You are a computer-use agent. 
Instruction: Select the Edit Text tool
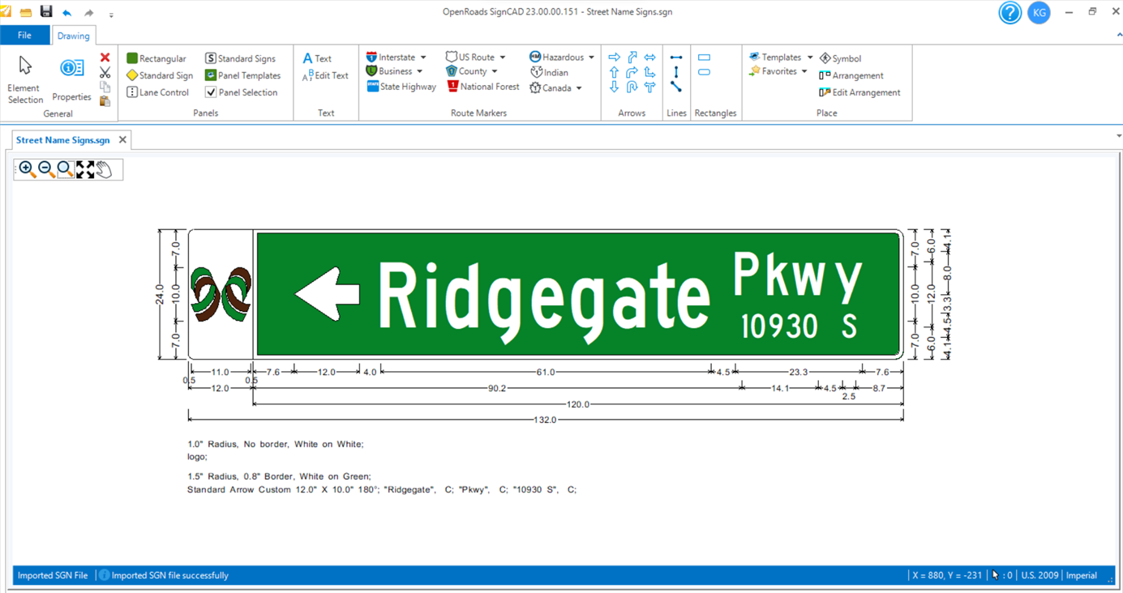[325, 75]
